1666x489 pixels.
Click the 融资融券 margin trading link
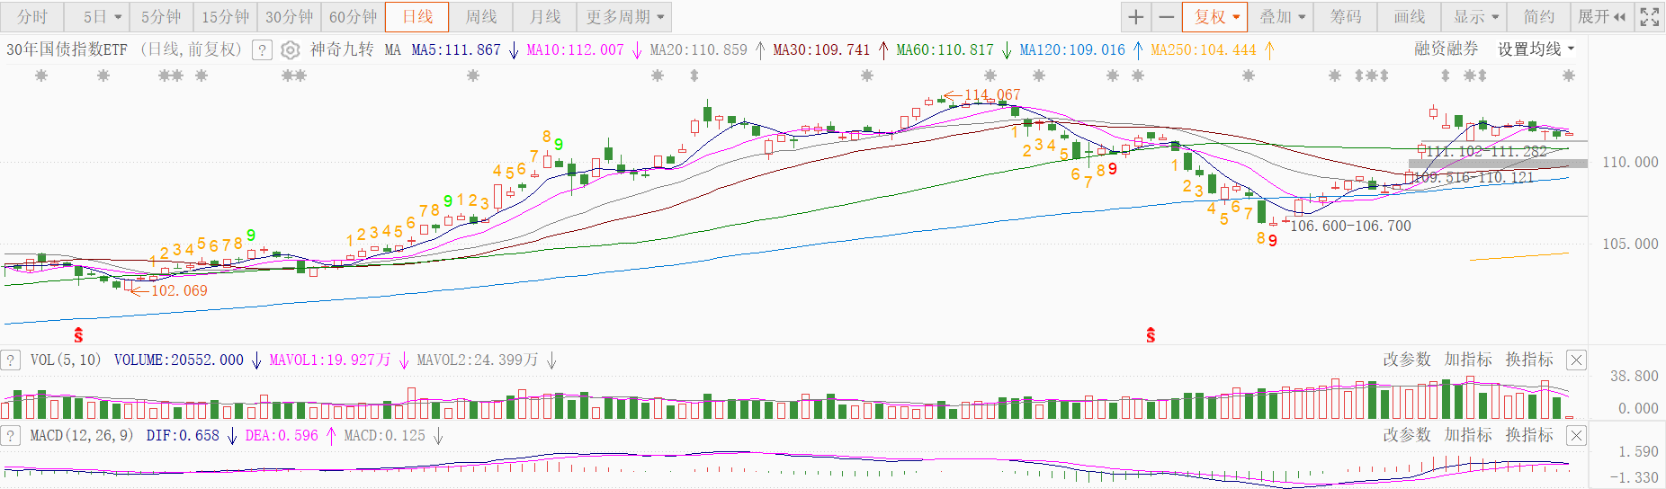click(1446, 49)
